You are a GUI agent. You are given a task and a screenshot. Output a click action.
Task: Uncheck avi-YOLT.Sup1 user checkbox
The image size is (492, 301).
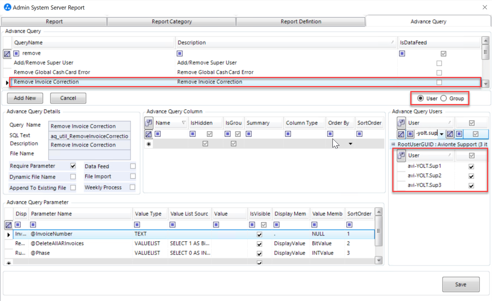pos(471,167)
